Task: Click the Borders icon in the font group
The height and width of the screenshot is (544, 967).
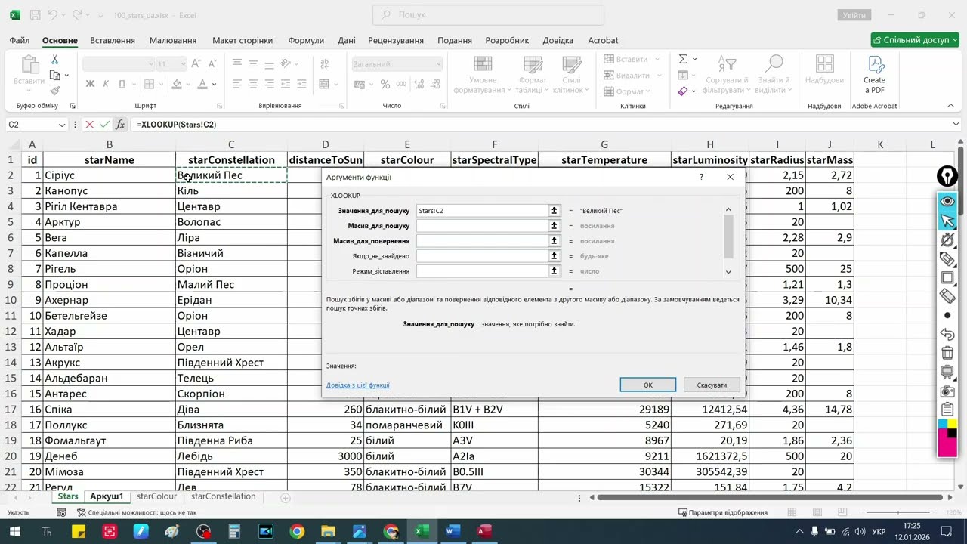Action: 150,84
